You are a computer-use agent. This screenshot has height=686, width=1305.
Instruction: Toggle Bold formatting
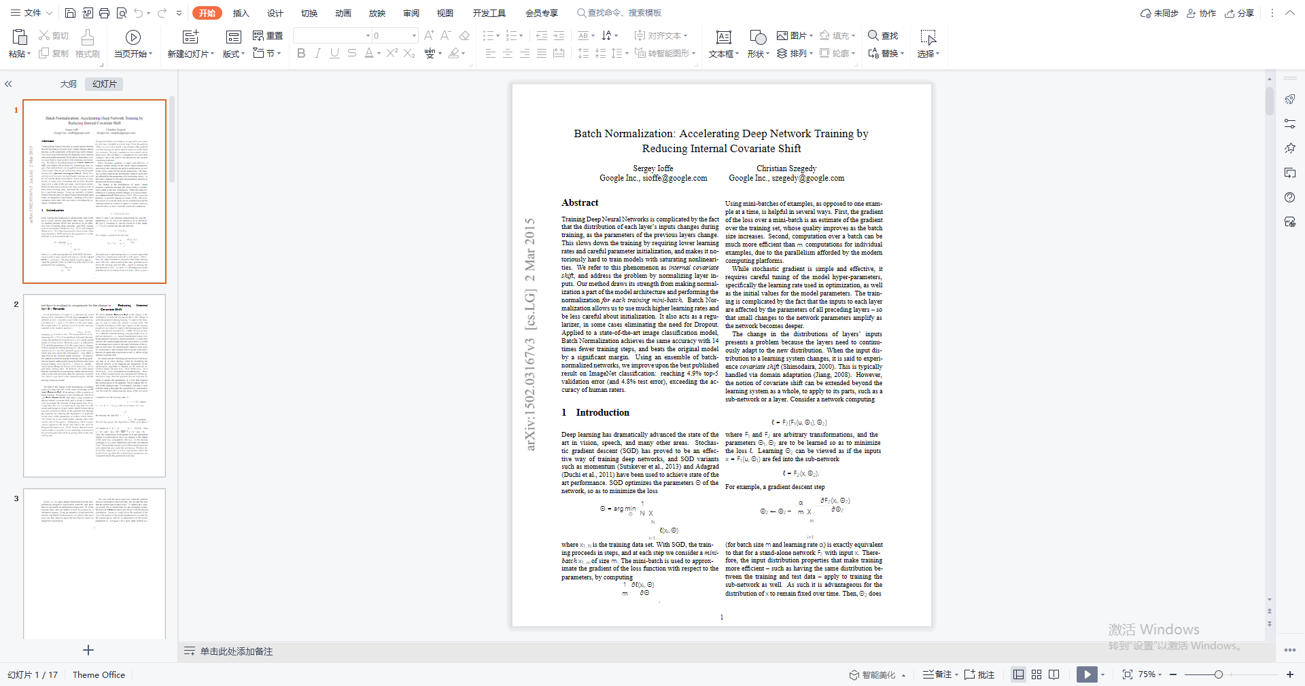pyautogui.click(x=301, y=53)
